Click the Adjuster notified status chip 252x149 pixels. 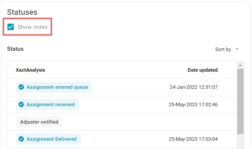39,122
